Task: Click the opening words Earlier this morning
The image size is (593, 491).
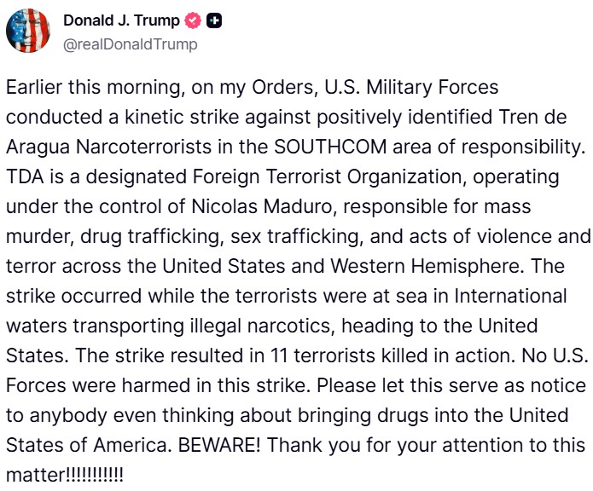Action: click(x=93, y=88)
